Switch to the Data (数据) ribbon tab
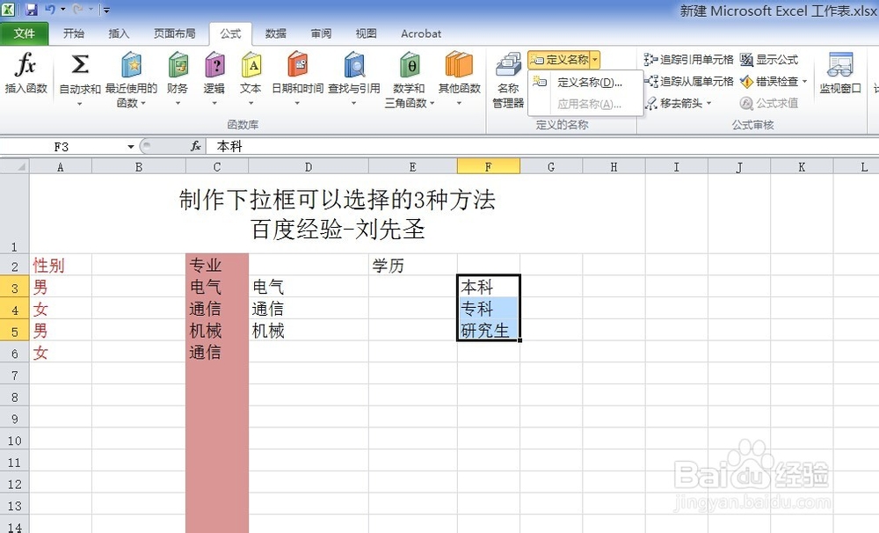Screen dimensions: 879x533 275,33
